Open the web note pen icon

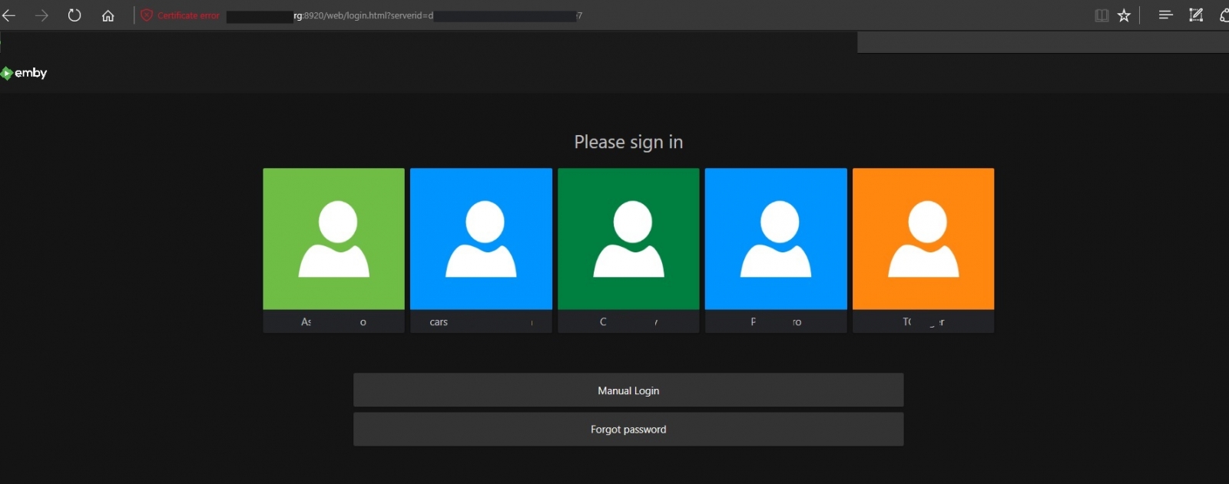tap(1196, 15)
